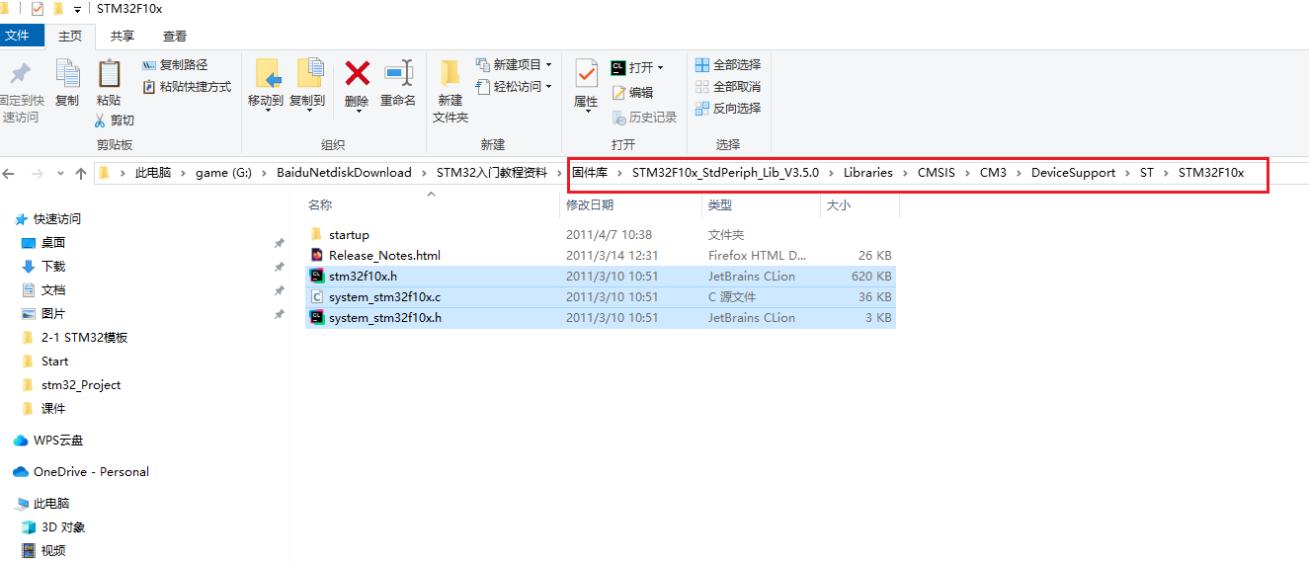Click CM3 breadcrumb
The height and width of the screenshot is (563, 1309).
(x=993, y=173)
